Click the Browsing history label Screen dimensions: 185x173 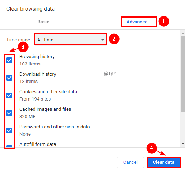[x=37, y=57]
